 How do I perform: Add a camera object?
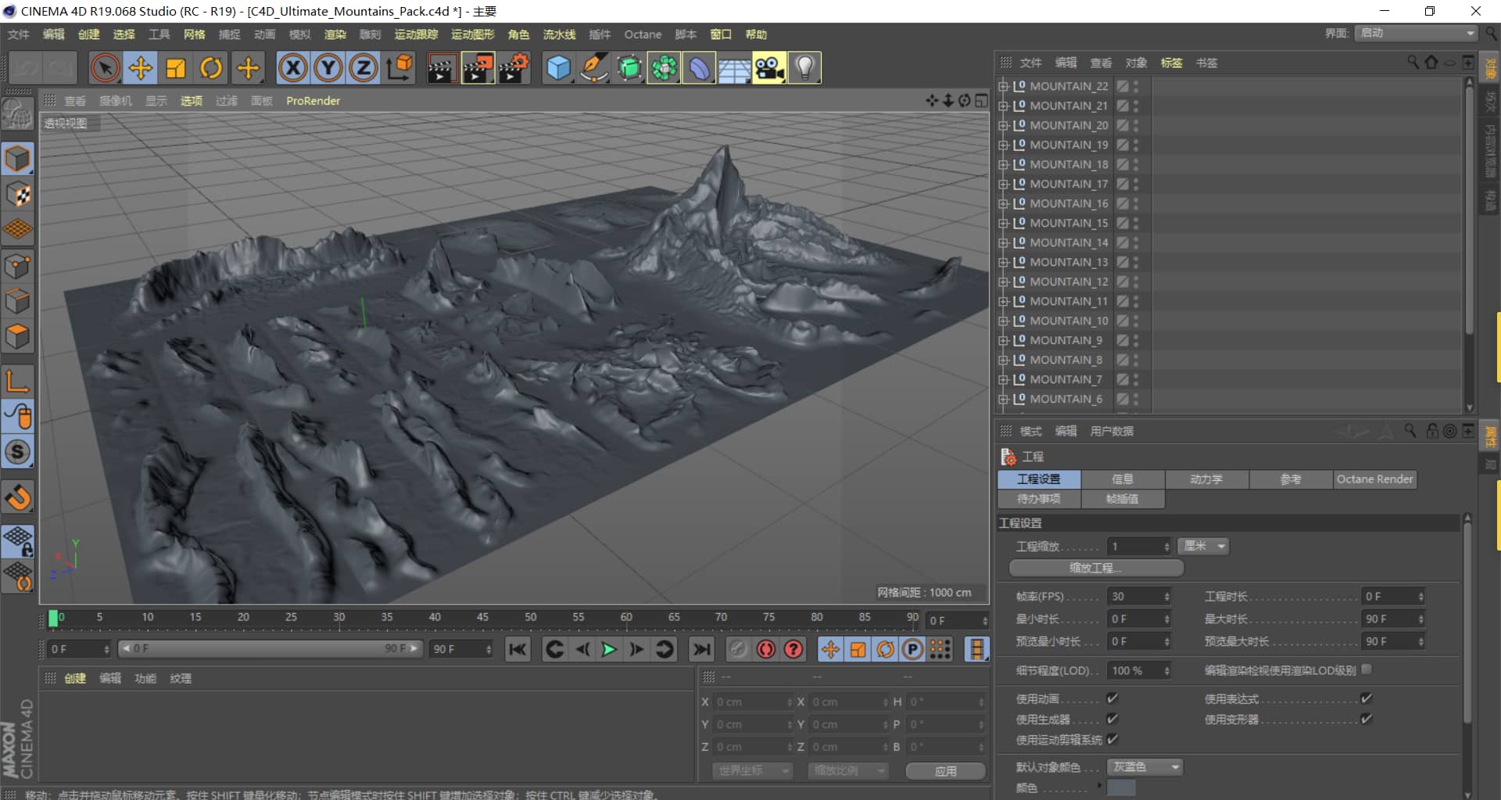pos(769,68)
